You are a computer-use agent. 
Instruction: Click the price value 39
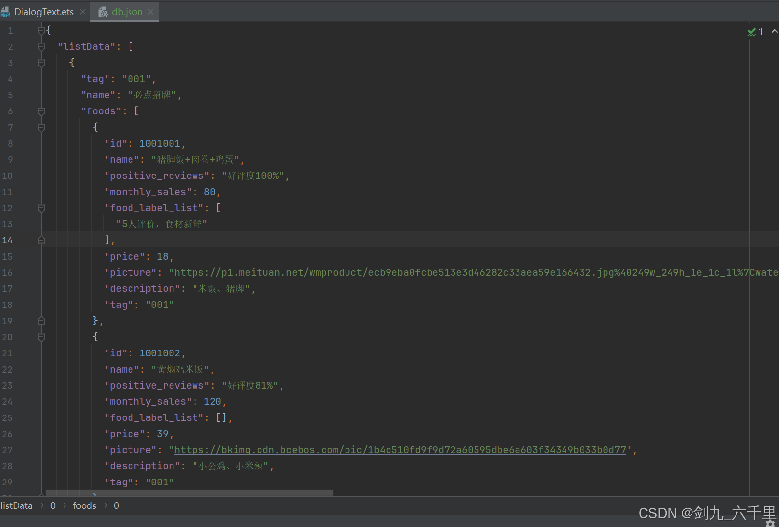click(x=163, y=434)
